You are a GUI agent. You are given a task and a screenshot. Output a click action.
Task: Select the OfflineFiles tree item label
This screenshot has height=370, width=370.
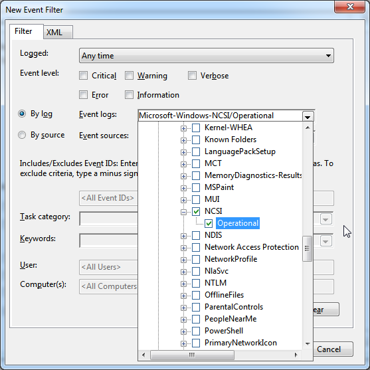tap(224, 295)
